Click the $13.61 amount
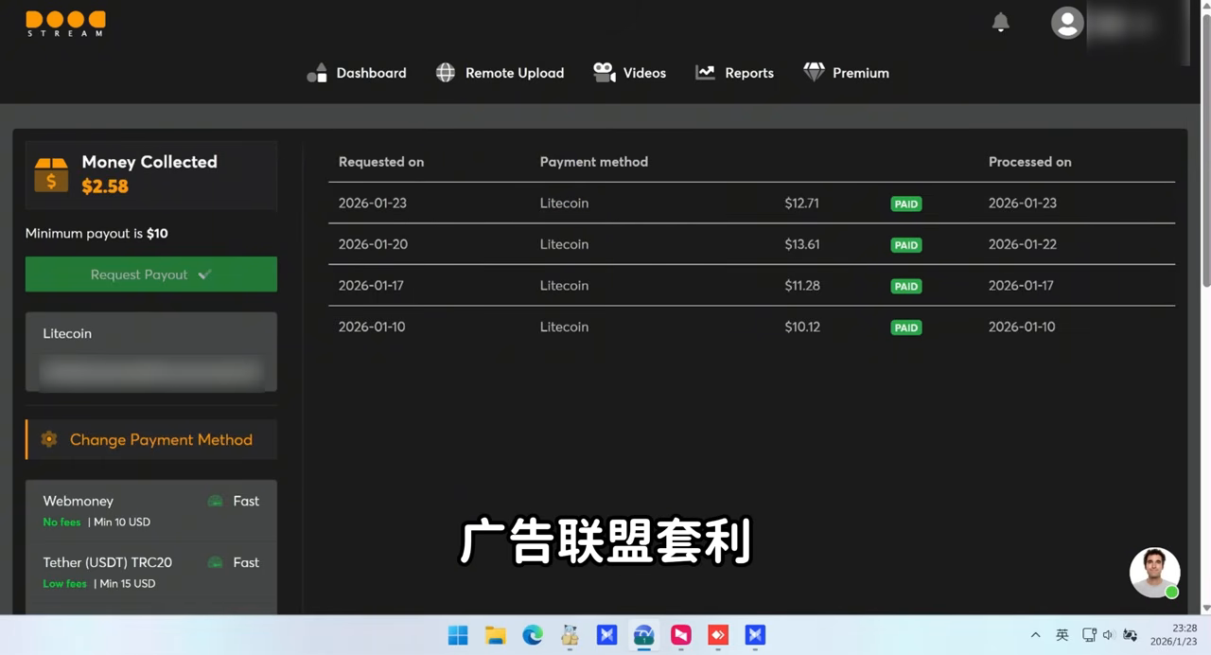The height and width of the screenshot is (655, 1211). (802, 244)
